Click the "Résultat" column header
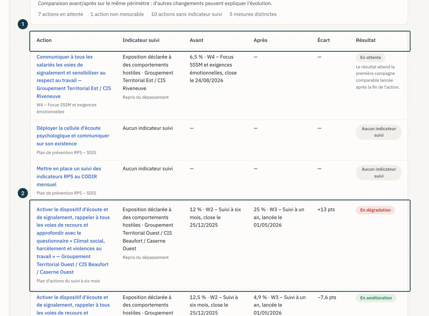 pyautogui.click(x=366, y=40)
